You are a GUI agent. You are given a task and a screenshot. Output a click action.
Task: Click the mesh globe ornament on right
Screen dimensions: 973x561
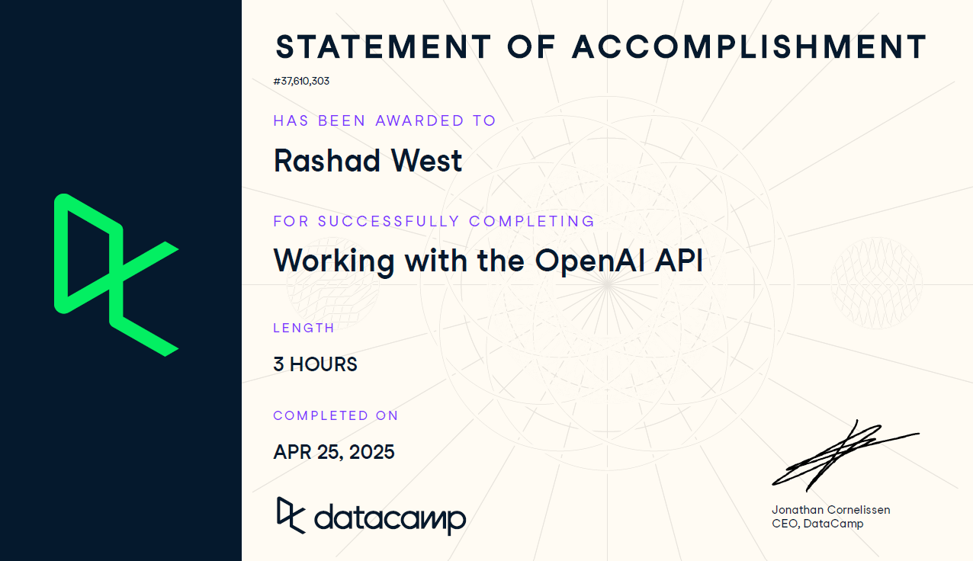(876, 283)
